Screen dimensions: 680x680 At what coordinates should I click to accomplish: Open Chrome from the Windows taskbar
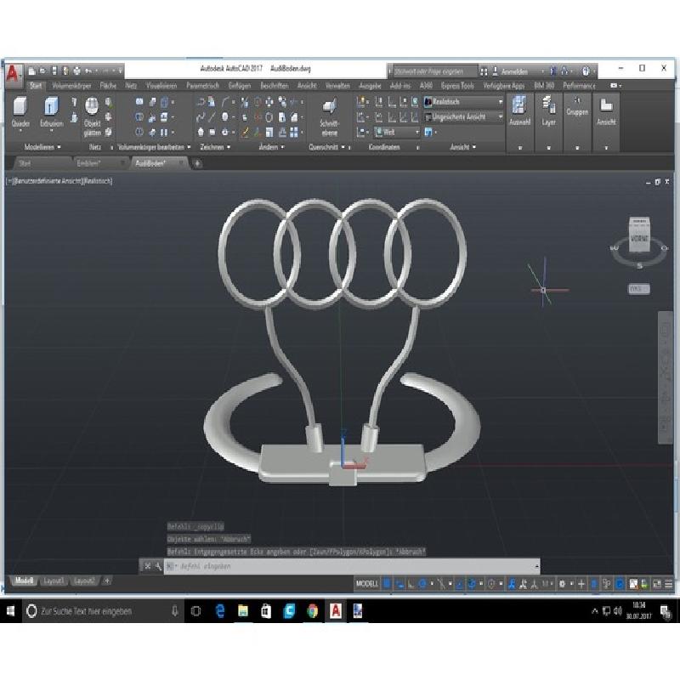click(312, 611)
